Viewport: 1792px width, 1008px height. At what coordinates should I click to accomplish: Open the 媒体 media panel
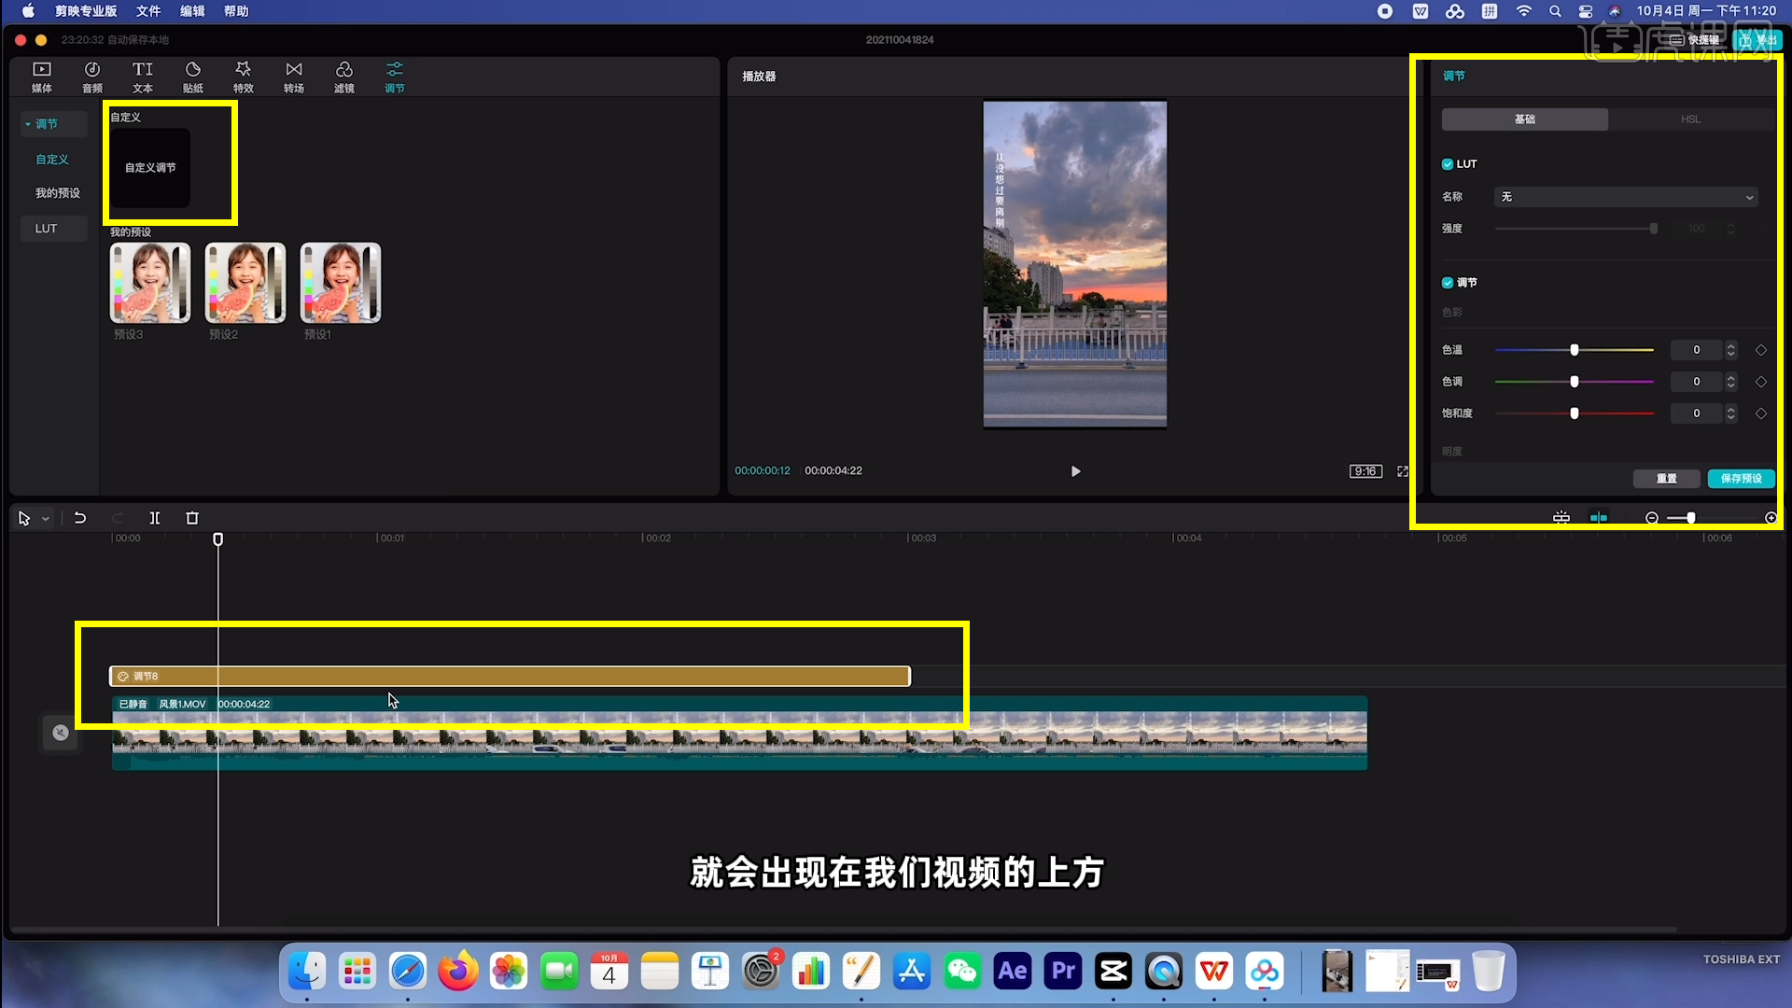click(x=42, y=77)
